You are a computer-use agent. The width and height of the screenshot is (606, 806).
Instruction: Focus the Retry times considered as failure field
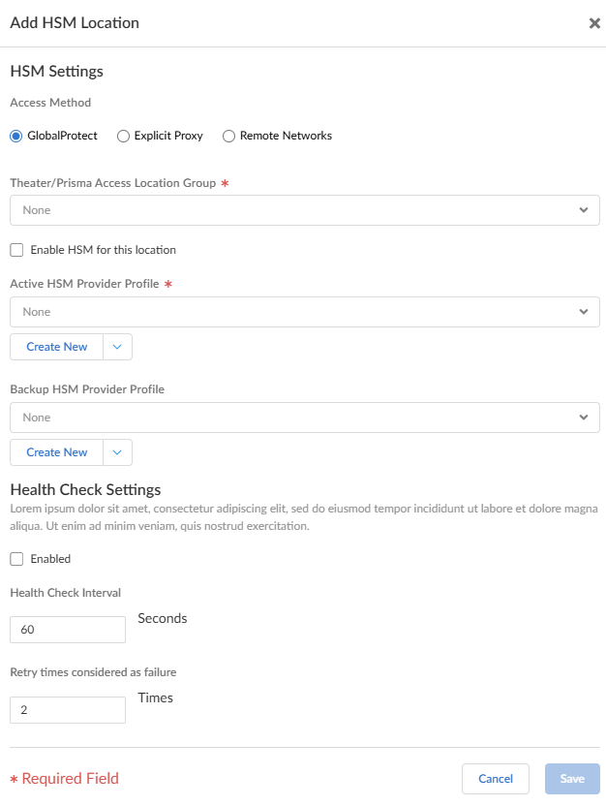(68, 710)
